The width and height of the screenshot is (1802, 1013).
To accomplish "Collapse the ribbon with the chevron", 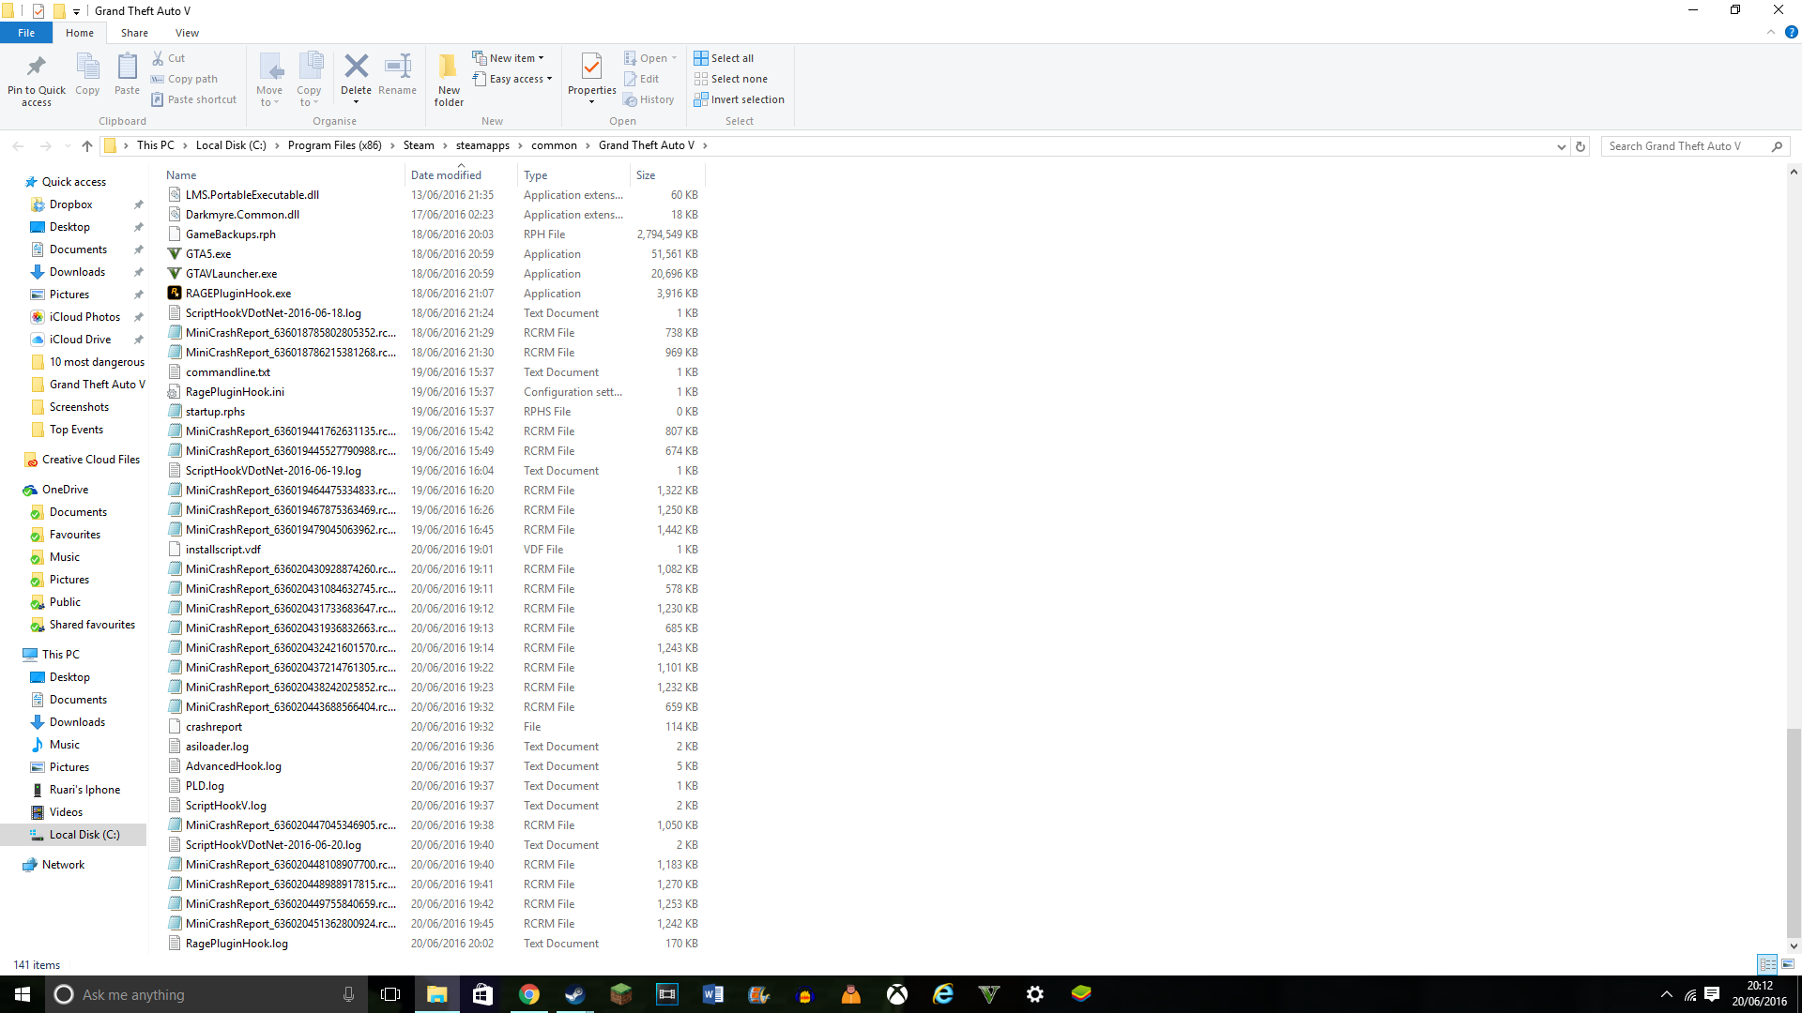I will click(x=1771, y=32).
